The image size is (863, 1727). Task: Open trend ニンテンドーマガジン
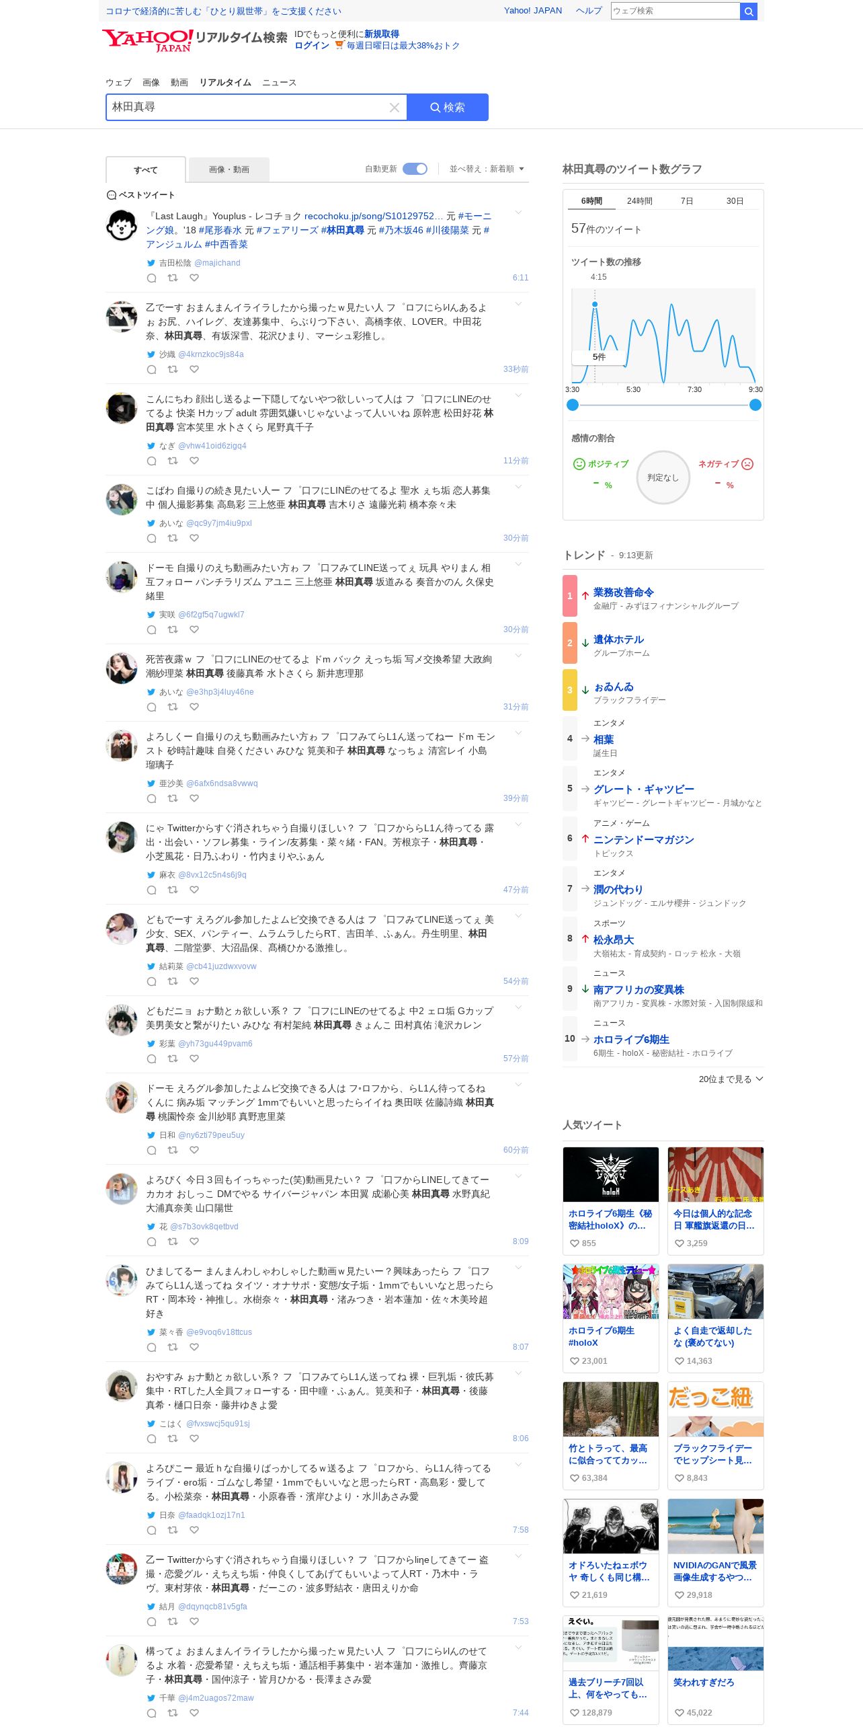tap(643, 840)
